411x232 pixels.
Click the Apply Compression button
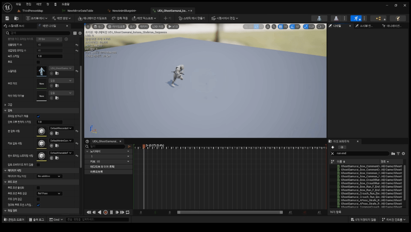click(120, 18)
